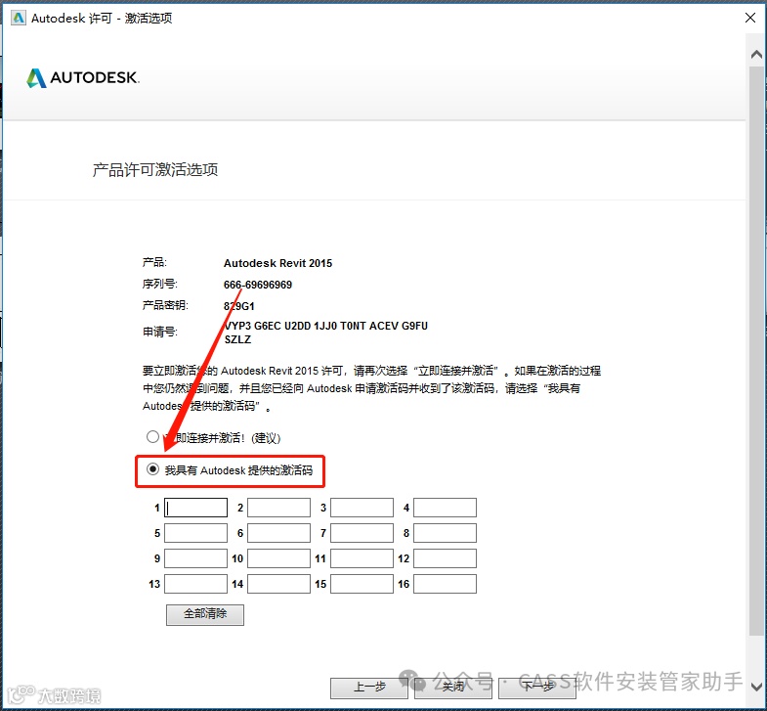Click the Autodesk logo in the header
This screenshot has height=711, width=767.
[x=83, y=78]
